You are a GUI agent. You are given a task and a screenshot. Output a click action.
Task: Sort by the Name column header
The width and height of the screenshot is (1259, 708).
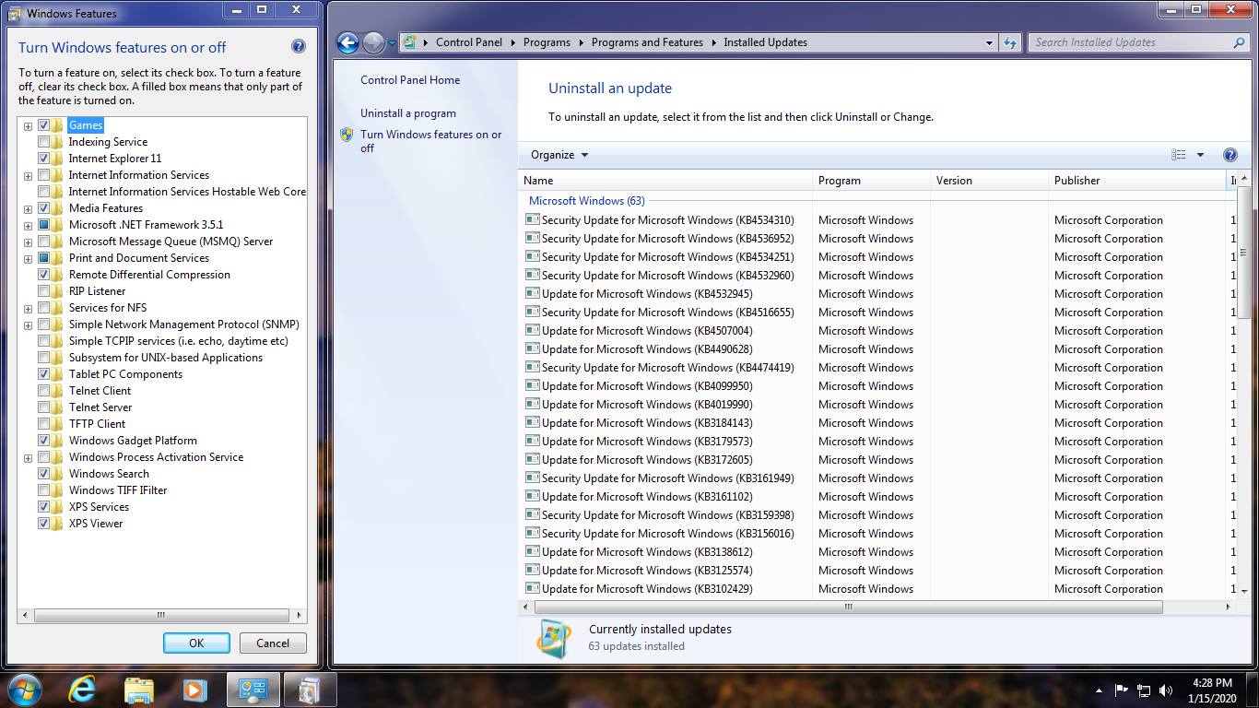(x=665, y=181)
